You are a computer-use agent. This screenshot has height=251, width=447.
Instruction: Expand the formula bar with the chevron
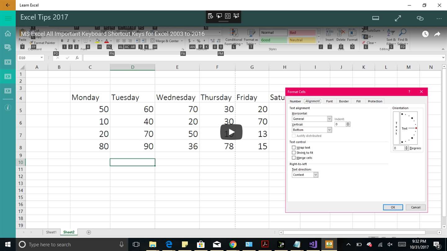point(443,58)
